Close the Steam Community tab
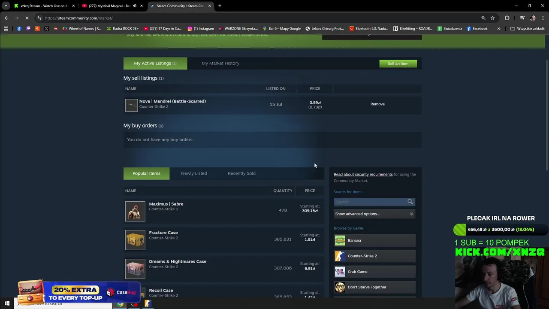 tap(209, 6)
